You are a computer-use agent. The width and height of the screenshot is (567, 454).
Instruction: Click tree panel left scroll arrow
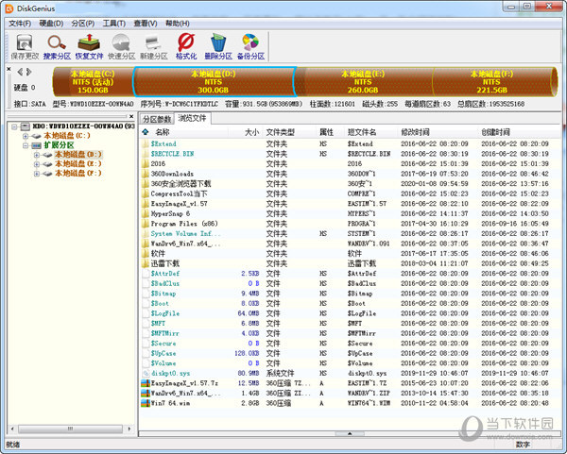[12, 429]
